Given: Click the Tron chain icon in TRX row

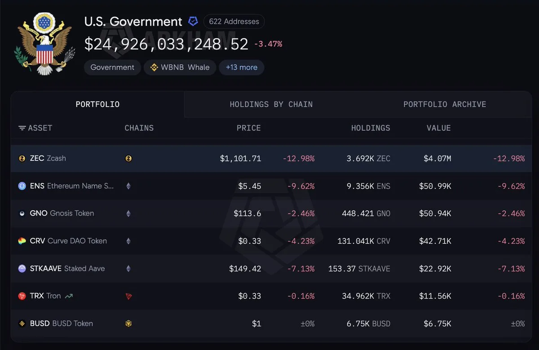Looking at the screenshot, I should point(128,296).
